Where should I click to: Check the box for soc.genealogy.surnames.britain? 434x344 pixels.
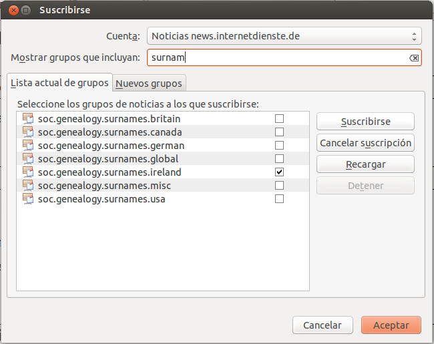point(279,119)
